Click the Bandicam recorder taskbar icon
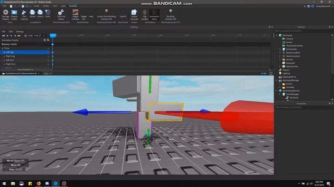 (64, 183)
